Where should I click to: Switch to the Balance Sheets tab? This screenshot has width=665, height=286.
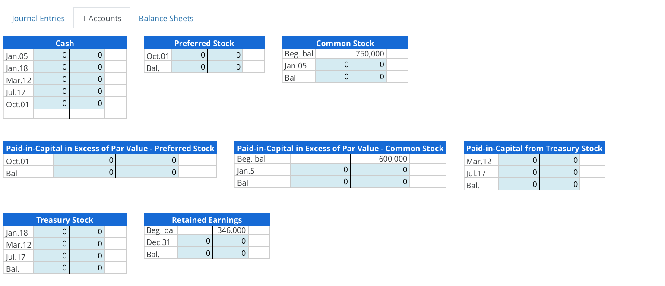tap(166, 19)
